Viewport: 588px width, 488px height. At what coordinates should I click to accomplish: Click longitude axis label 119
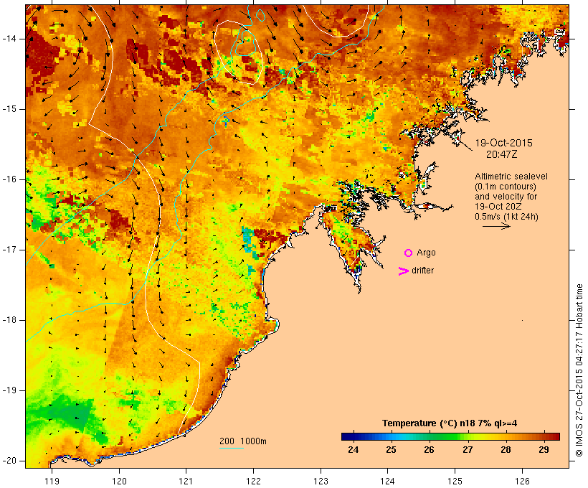(x=52, y=481)
